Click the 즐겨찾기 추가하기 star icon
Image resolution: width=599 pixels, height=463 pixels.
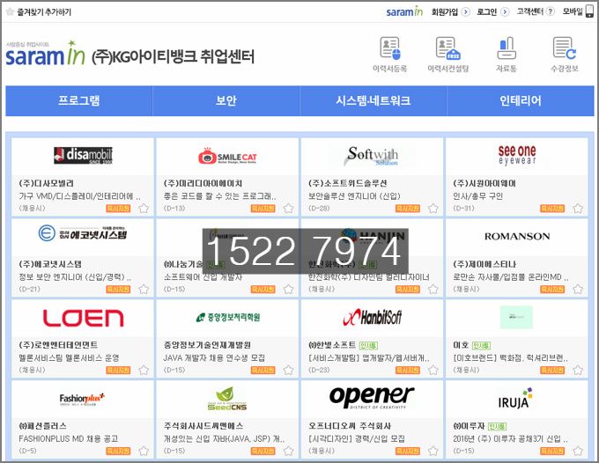pyautogui.click(x=10, y=11)
